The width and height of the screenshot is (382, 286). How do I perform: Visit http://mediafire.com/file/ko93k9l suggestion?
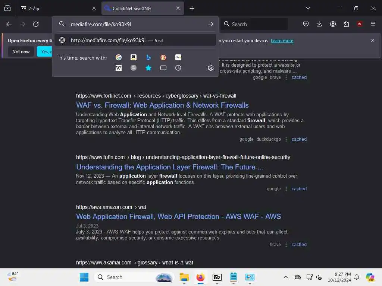click(x=135, y=40)
